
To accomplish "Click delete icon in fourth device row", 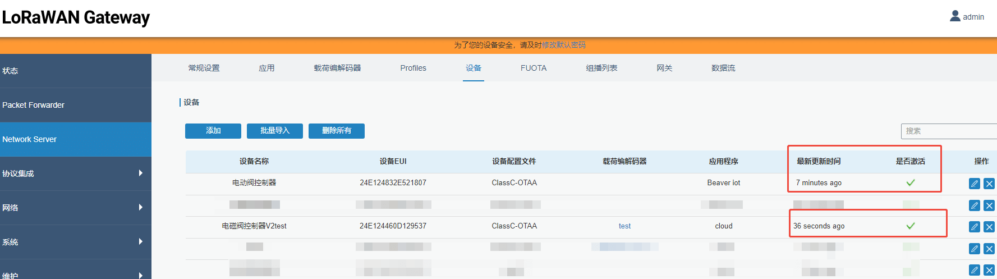I will pyautogui.click(x=989, y=249).
